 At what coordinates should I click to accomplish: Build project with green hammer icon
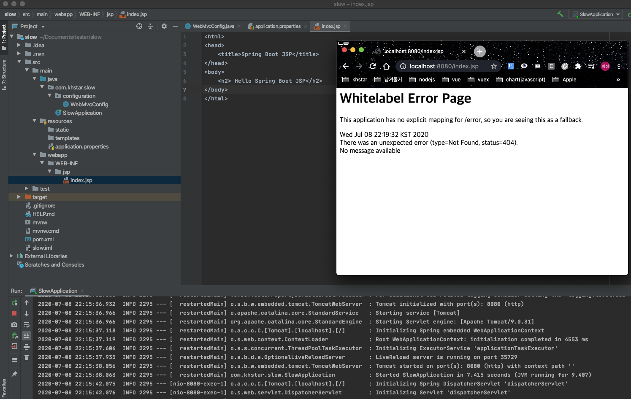coord(560,14)
